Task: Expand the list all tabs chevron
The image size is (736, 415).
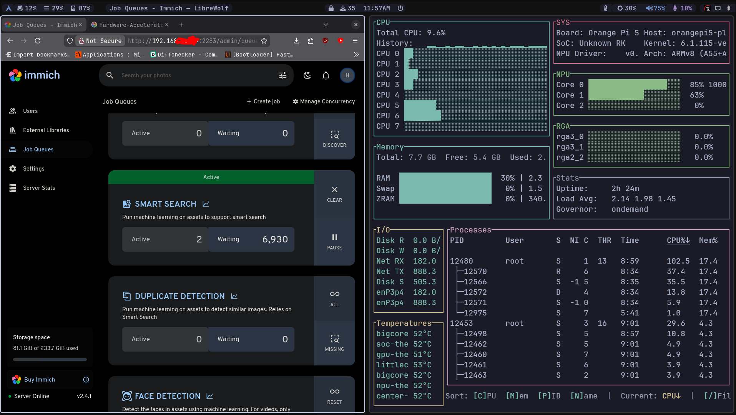Action: 326,25
